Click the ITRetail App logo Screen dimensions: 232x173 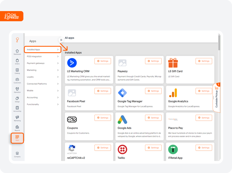coord(173,150)
